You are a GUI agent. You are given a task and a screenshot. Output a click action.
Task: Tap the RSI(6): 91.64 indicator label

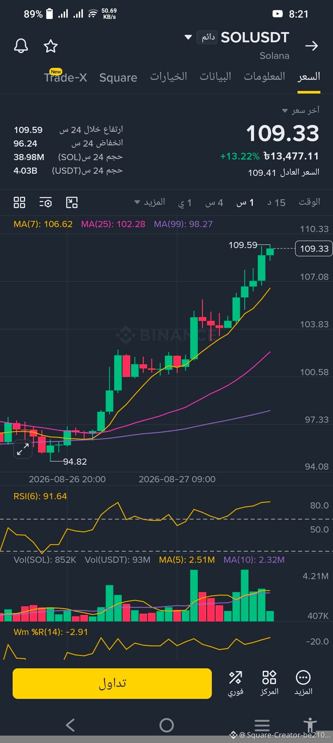pos(40,496)
